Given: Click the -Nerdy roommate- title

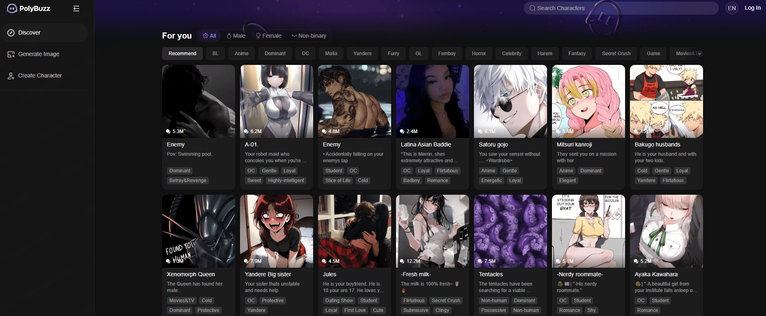Looking at the screenshot, I should [x=580, y=274].
